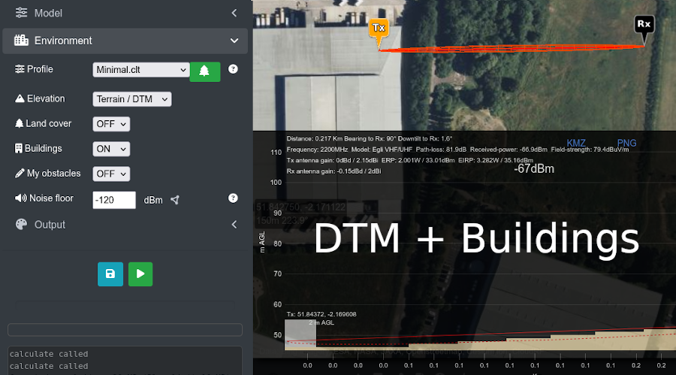Expand the Model panel chevron

(234, 14)
